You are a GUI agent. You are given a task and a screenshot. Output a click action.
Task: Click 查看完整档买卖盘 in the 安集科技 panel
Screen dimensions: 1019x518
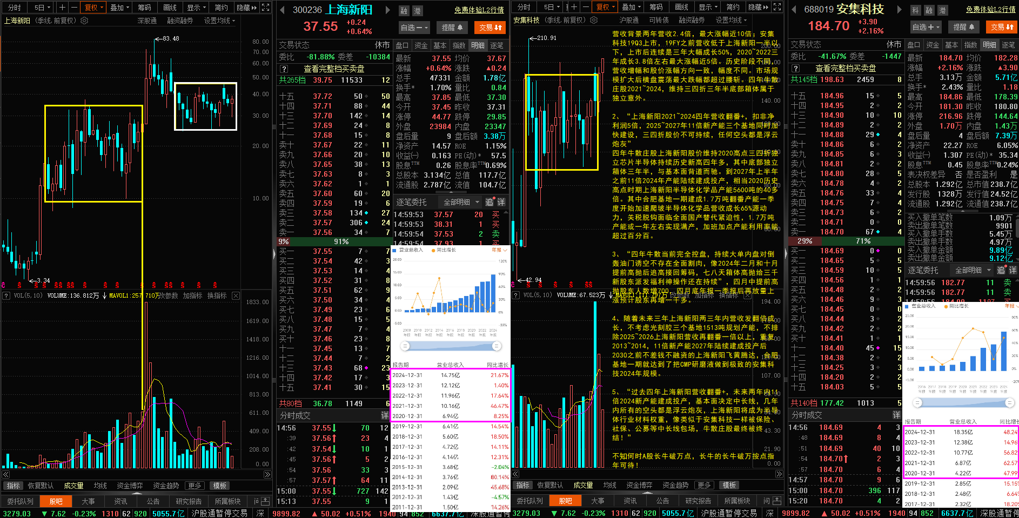846,69
